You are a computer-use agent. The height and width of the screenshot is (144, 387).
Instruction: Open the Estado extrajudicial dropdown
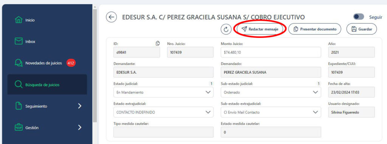click(x=163, y=112)
